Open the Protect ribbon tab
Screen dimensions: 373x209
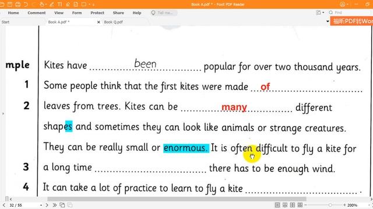coord(97,13)
